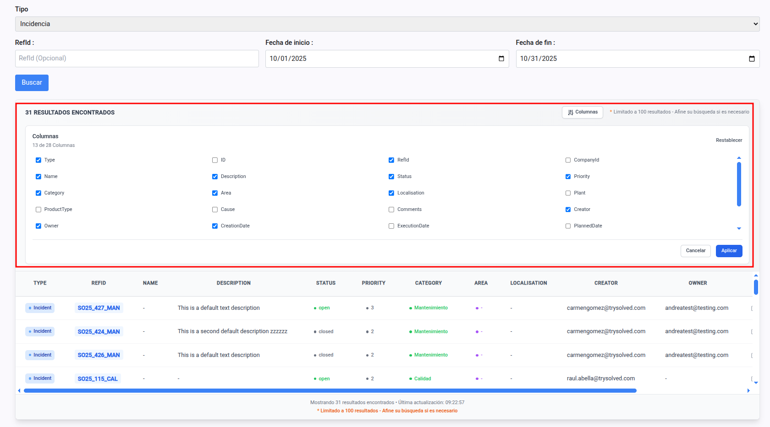The image size is (770, 427).
Task: Click the column panel scroll-up arrow
Action: (739, 158)
